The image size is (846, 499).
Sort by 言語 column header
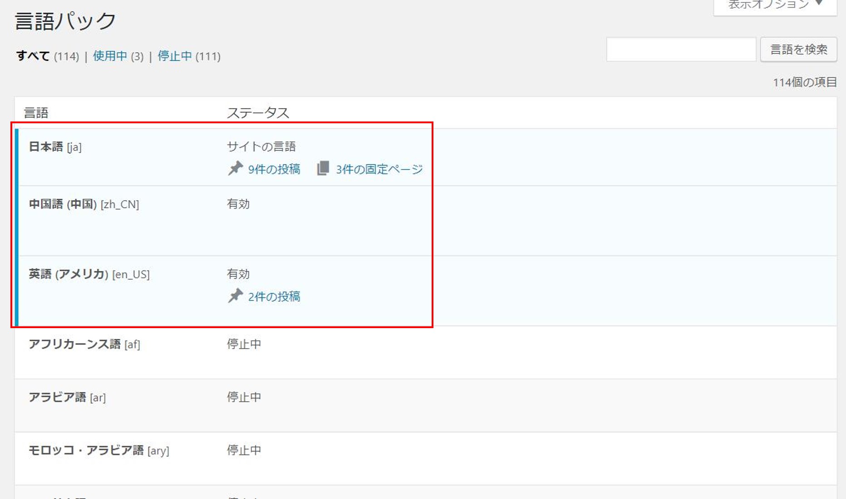pyautogui.click(x=36, y=113)
